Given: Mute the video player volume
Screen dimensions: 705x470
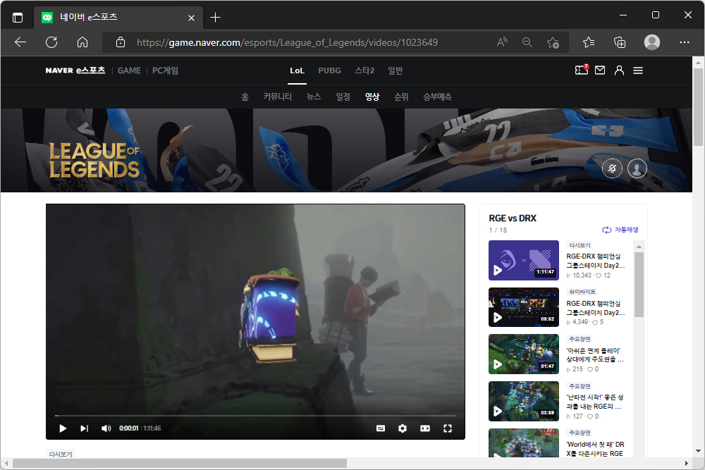Looking at the screenshot, I should (x=106, y=428).
